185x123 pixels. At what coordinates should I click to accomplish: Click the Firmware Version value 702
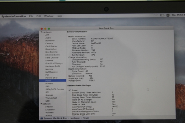[x=93, y=50]
